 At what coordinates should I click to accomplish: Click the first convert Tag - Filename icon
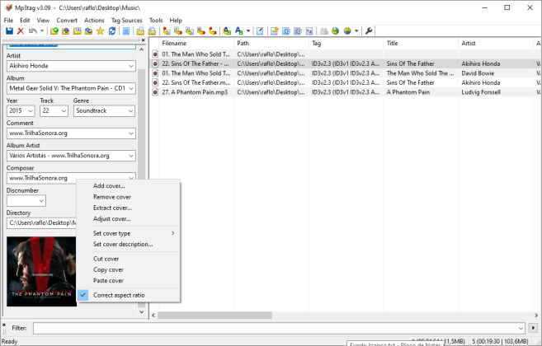click(x=167, y=31)
